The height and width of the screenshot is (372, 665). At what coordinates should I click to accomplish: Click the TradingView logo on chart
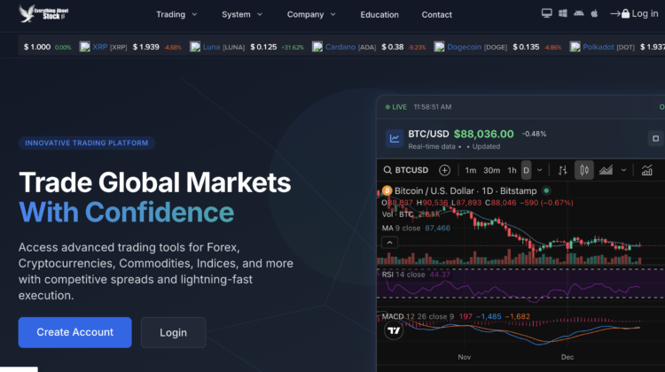394,330
